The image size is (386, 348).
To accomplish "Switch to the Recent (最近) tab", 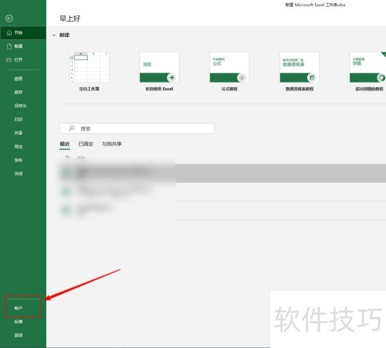I will [x=65, y=144].
